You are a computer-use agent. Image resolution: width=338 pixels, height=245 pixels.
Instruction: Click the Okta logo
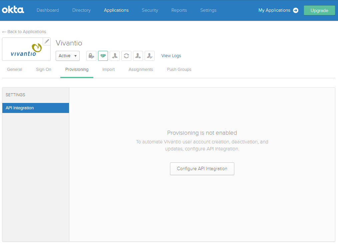pyautogui.click(x=13, y=10)
